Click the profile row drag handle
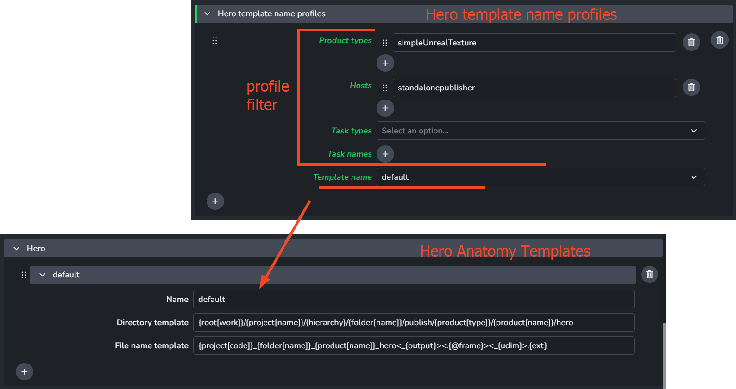This screenshot has width=736, height=389. [214, 41]
